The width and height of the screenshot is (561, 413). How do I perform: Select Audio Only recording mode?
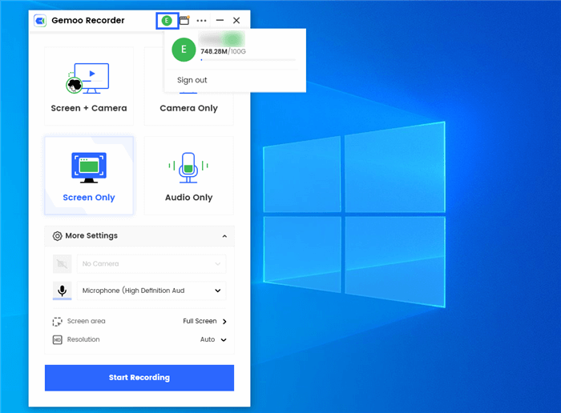(x=188, y=175)
